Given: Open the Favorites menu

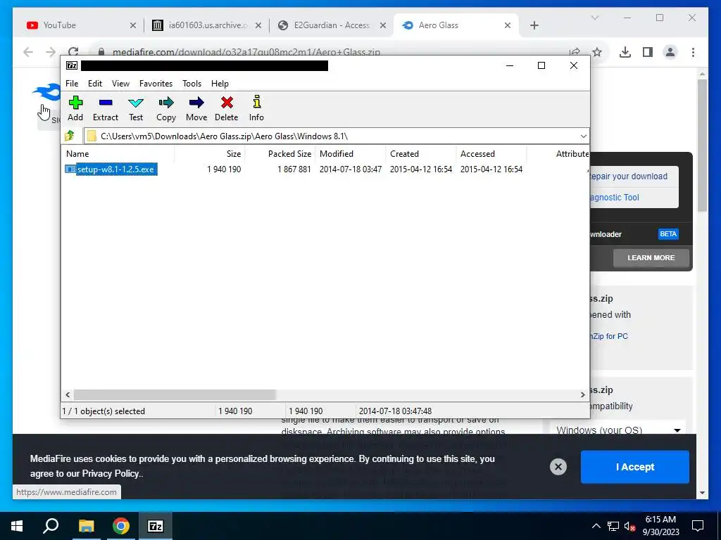Looking at the screenshot, I should (156, 84).
